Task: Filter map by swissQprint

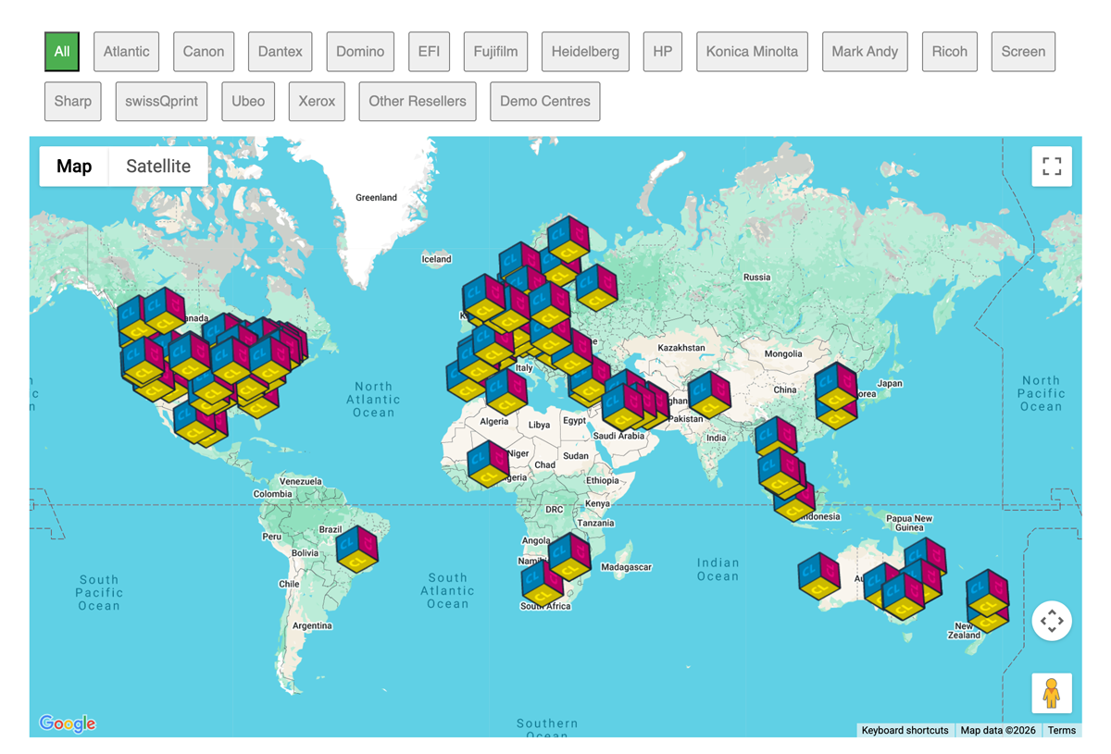Action: click(x=161, y=102)
